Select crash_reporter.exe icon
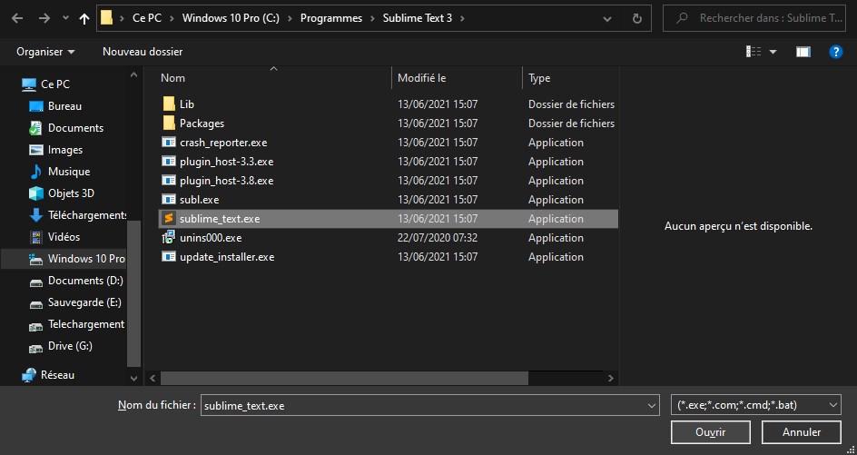 coord(169,143)
